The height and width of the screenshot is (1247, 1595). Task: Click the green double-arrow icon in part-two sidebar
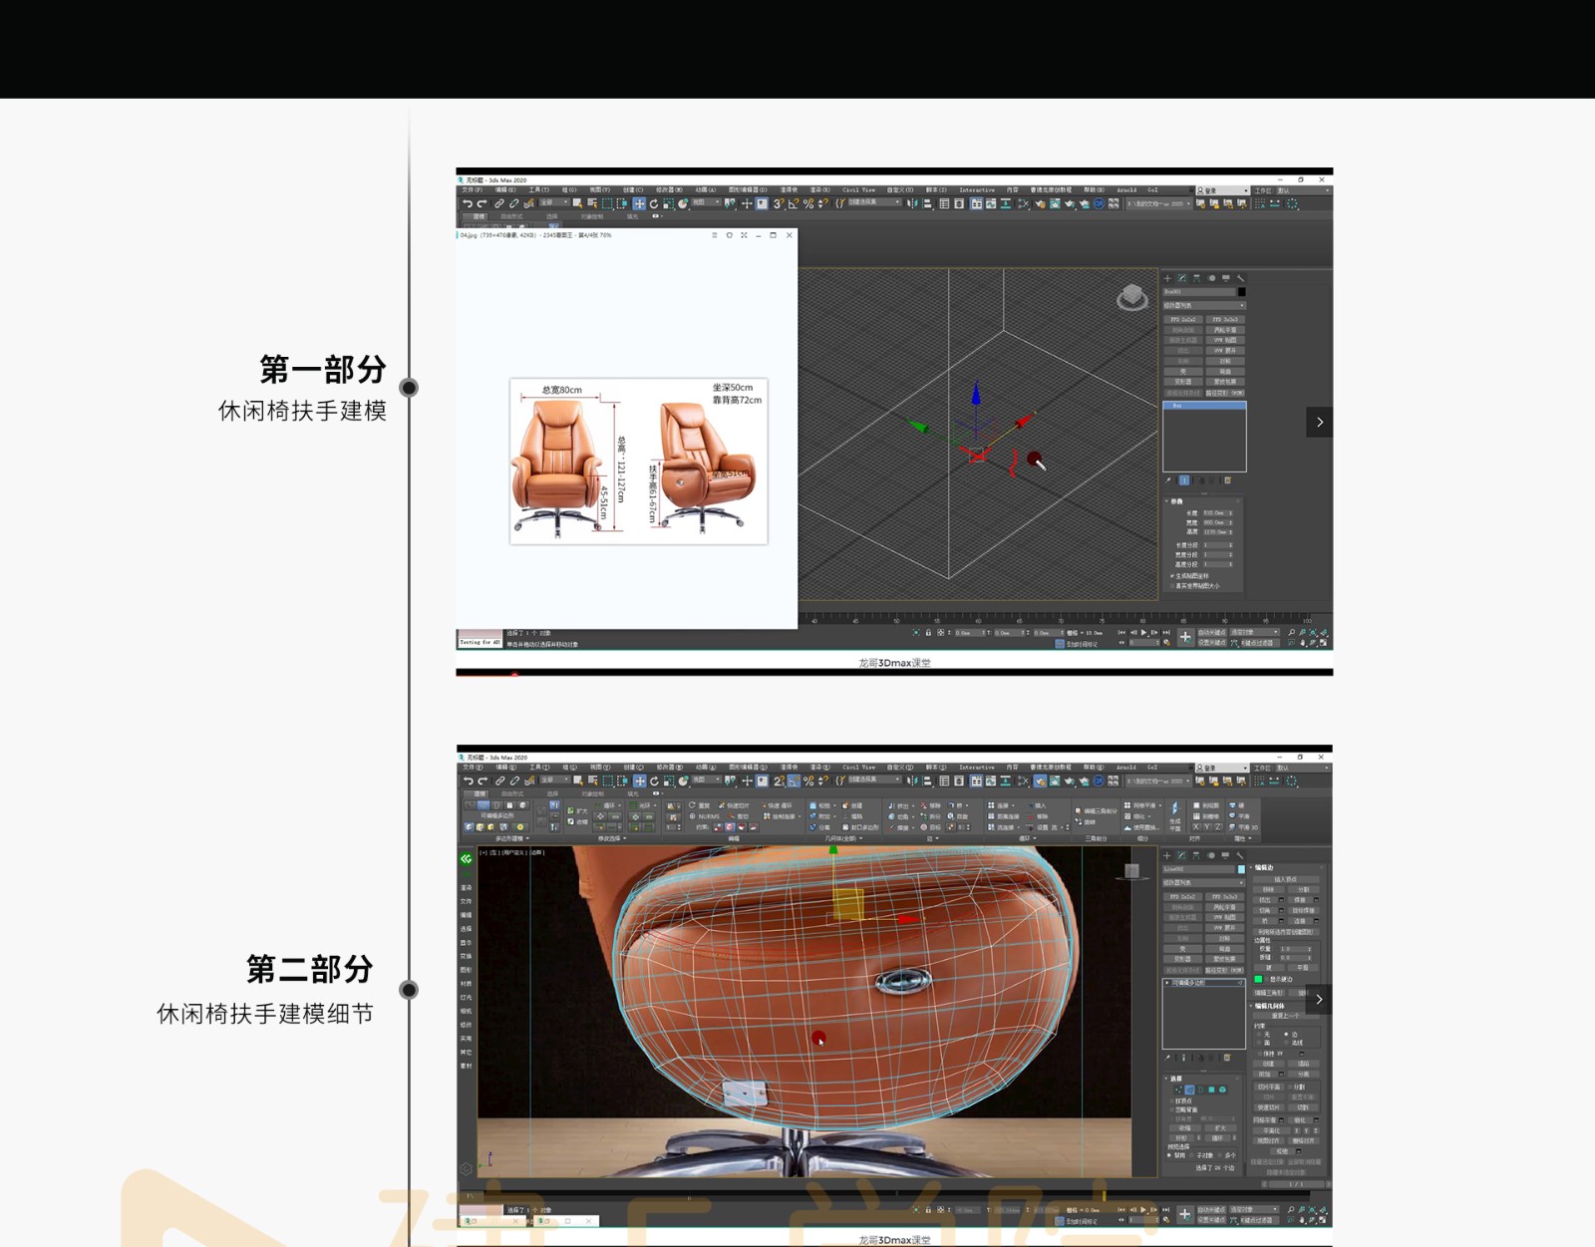(466, 858)
